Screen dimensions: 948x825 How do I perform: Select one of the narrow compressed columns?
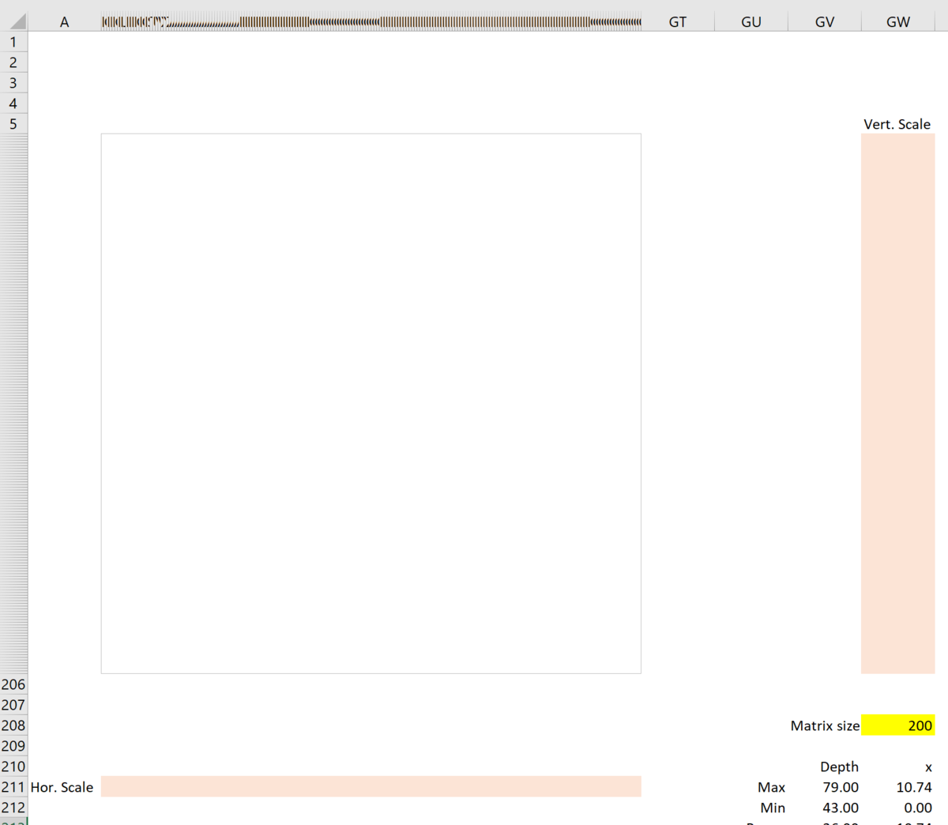point(316,21)
